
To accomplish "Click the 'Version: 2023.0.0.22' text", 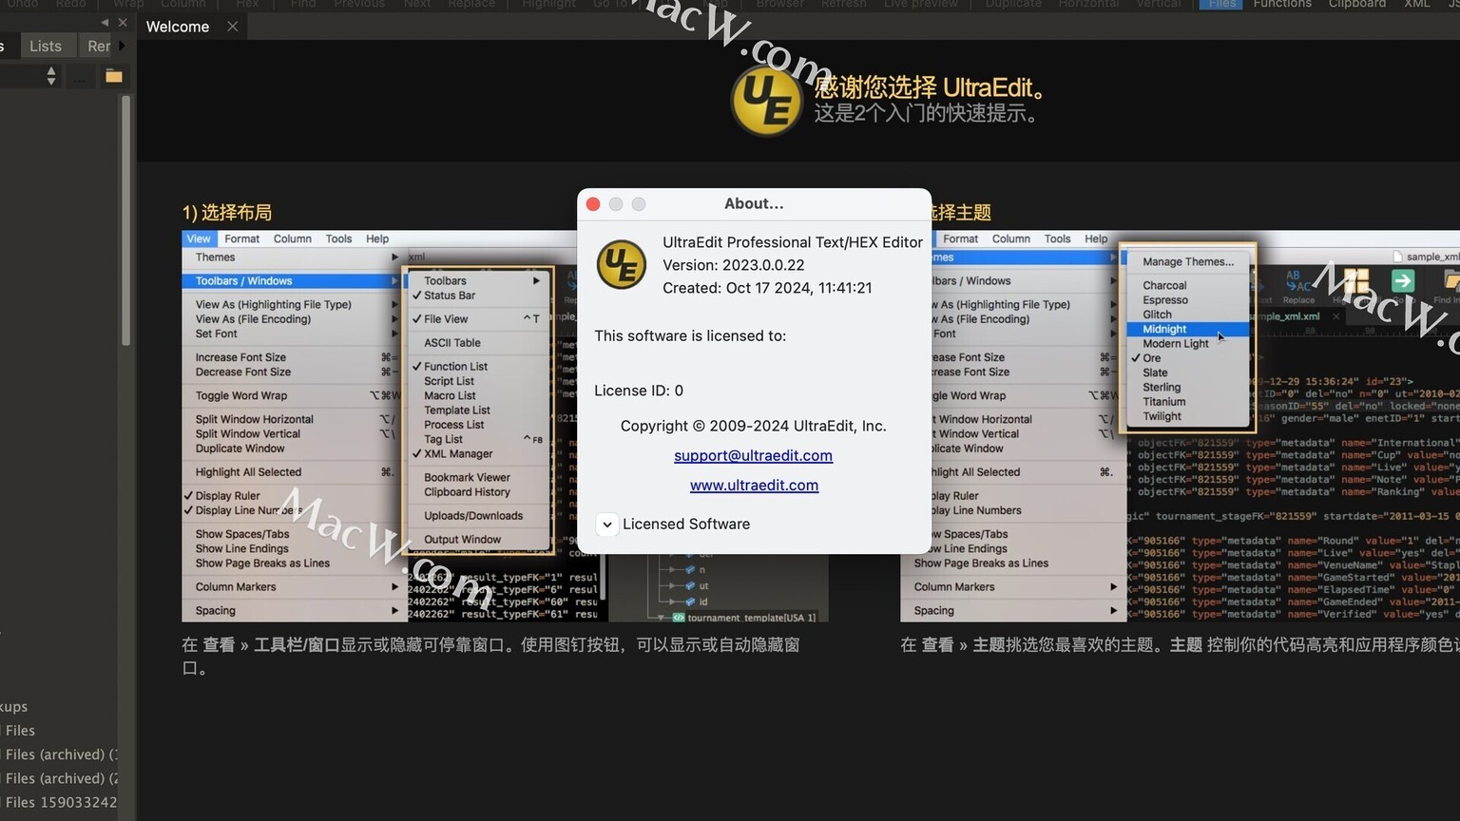I will point(734,265).
